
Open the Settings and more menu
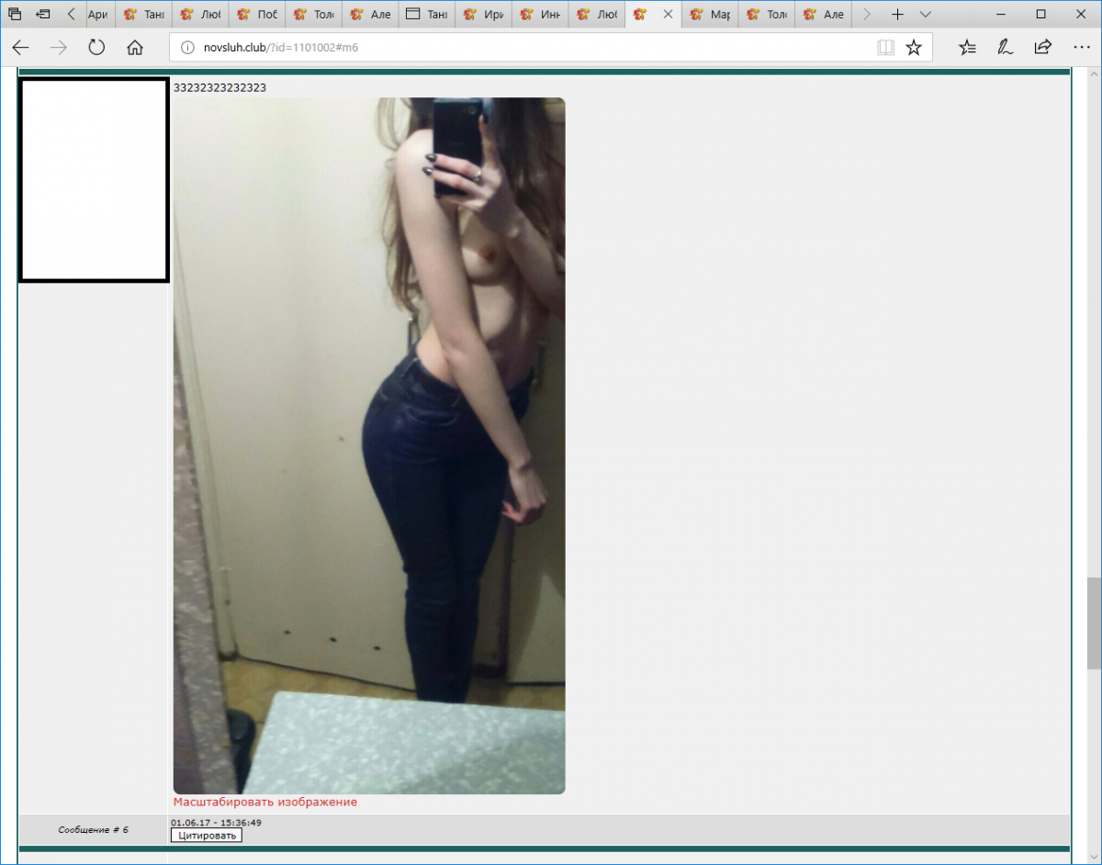click(x=1080, y=48)
